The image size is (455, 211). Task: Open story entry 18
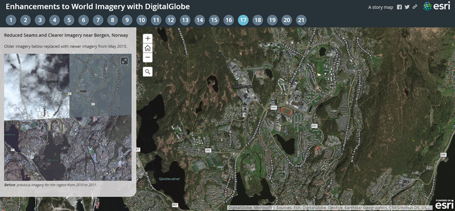click(258, 20)
